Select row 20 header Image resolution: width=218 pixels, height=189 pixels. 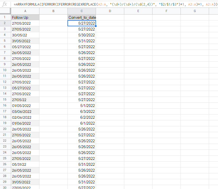5,129
